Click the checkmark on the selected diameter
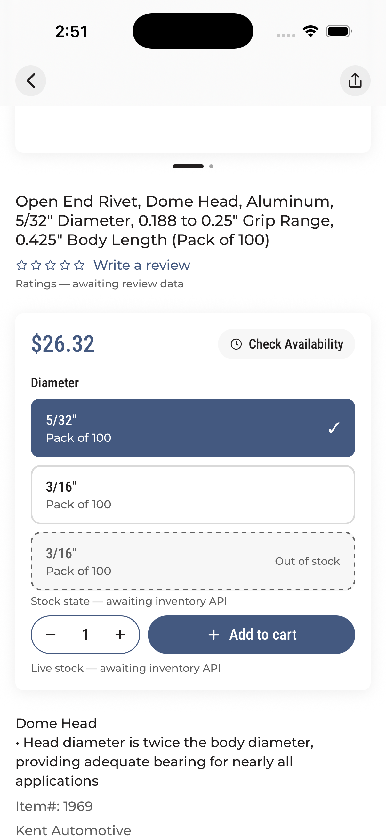Screen dimensions: 386x840 pos(334,428)
